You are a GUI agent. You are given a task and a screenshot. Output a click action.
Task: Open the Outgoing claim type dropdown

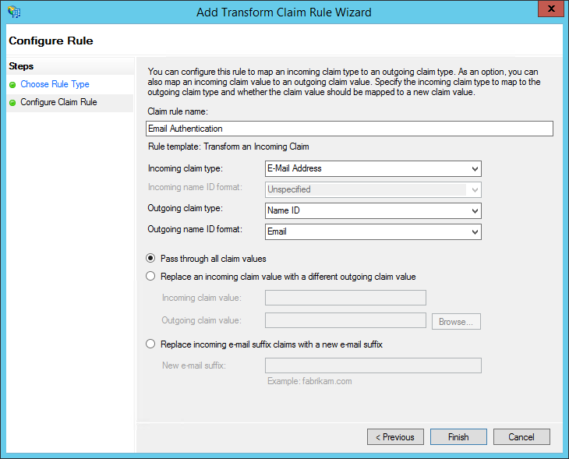click(475, 210)
